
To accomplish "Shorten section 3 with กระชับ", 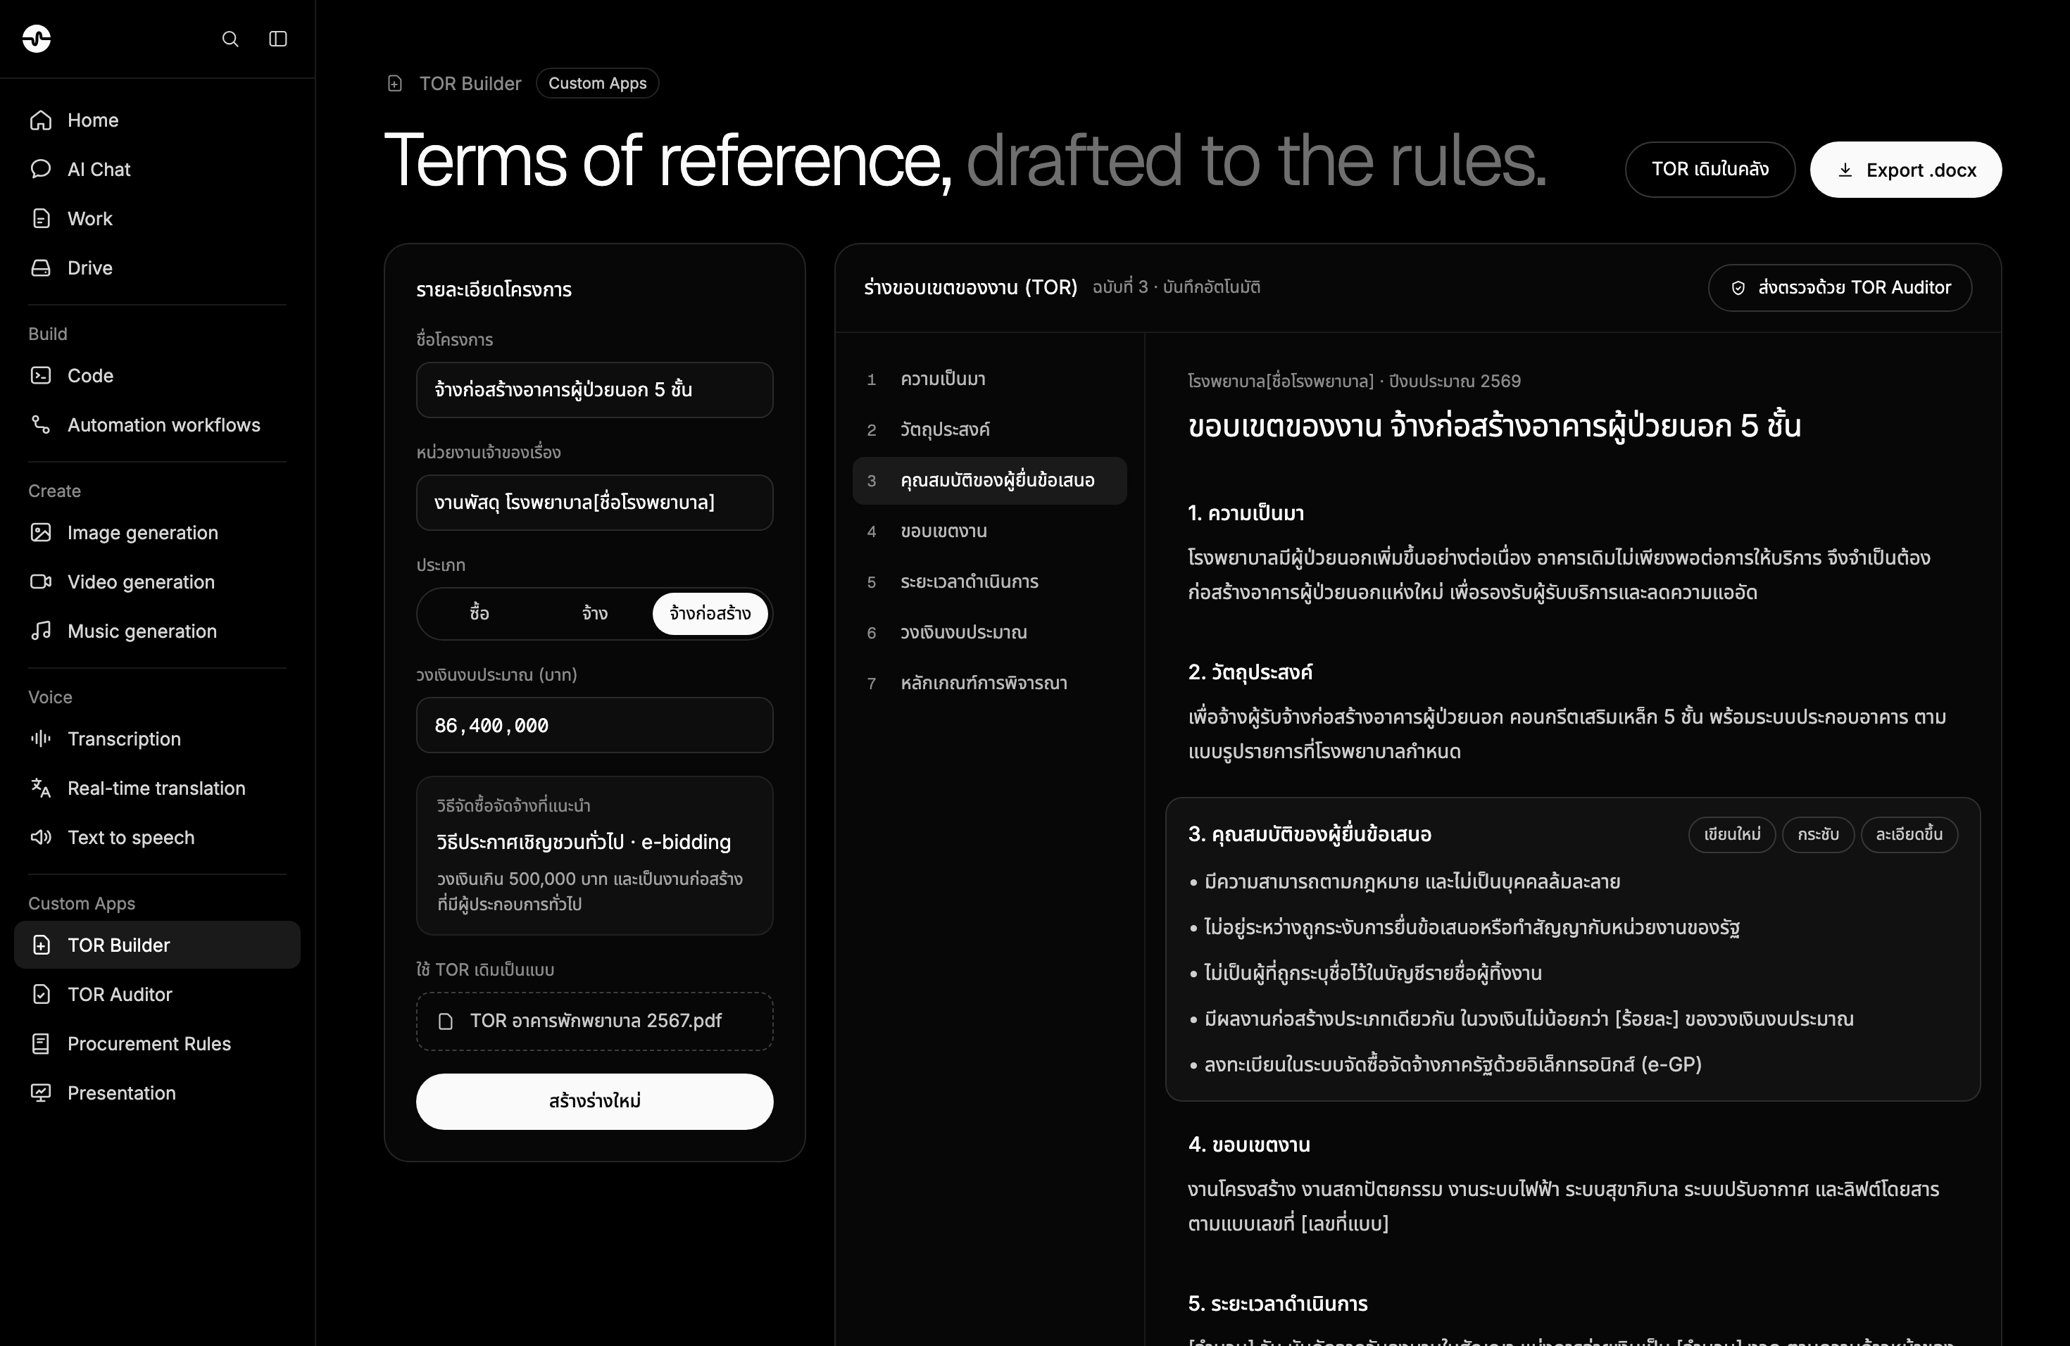I will point(1818,835).
